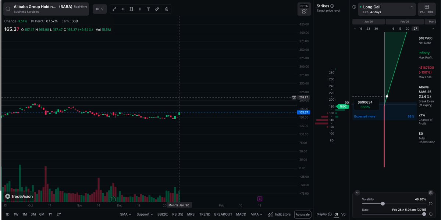Toggle the MACD indicator

click(241, 214)
